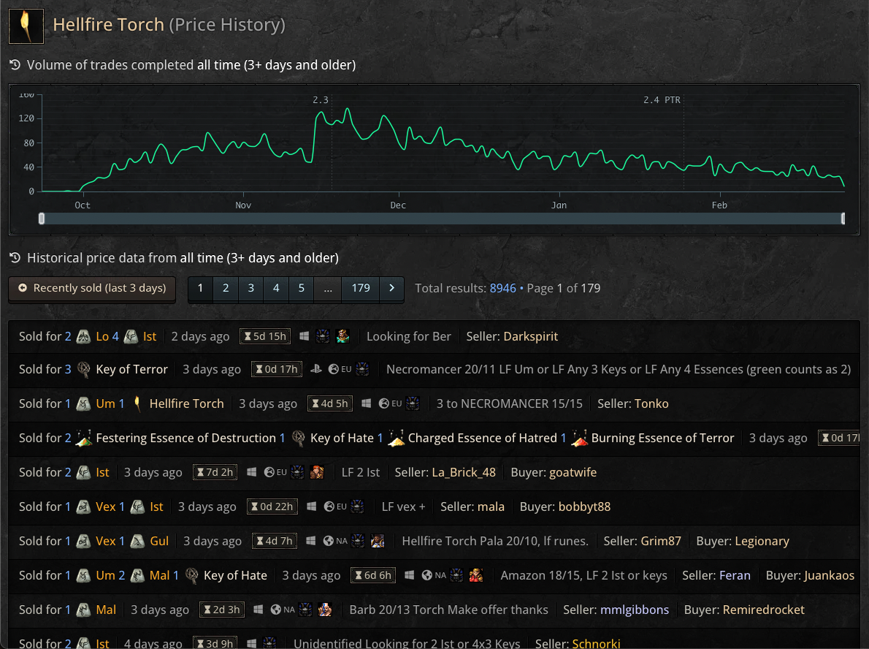Click Burning Essence of Terror icon
Screen dimensions: 869x649
coord(579,439)
